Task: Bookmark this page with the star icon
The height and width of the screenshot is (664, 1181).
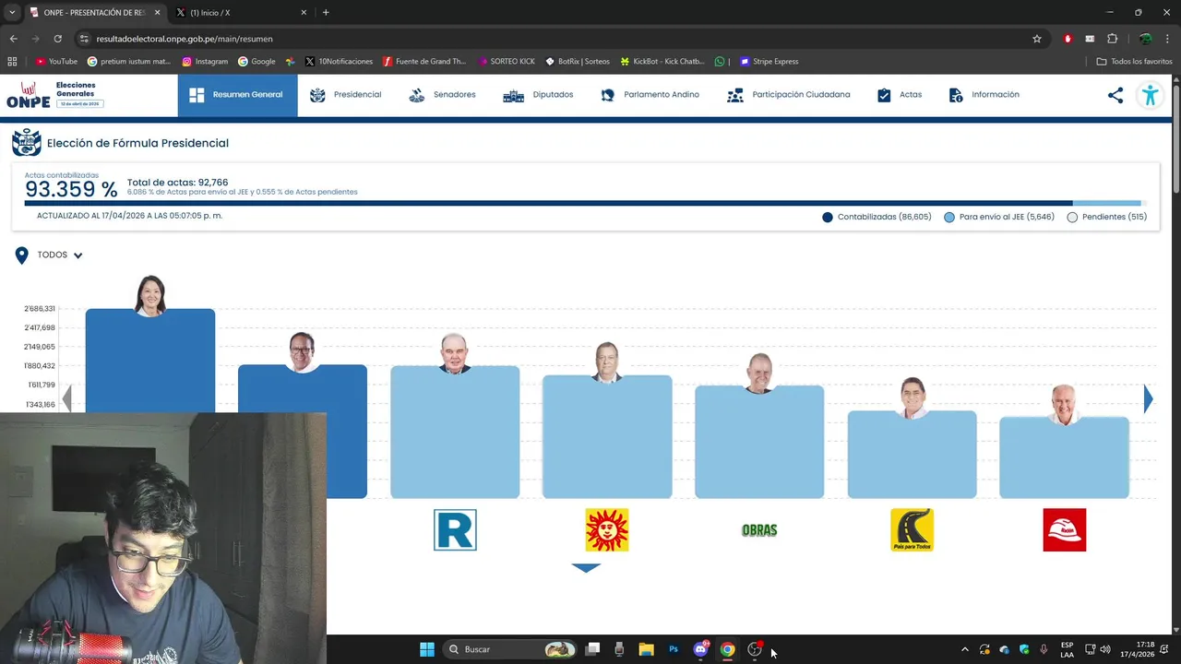Action: point(1037,39)
